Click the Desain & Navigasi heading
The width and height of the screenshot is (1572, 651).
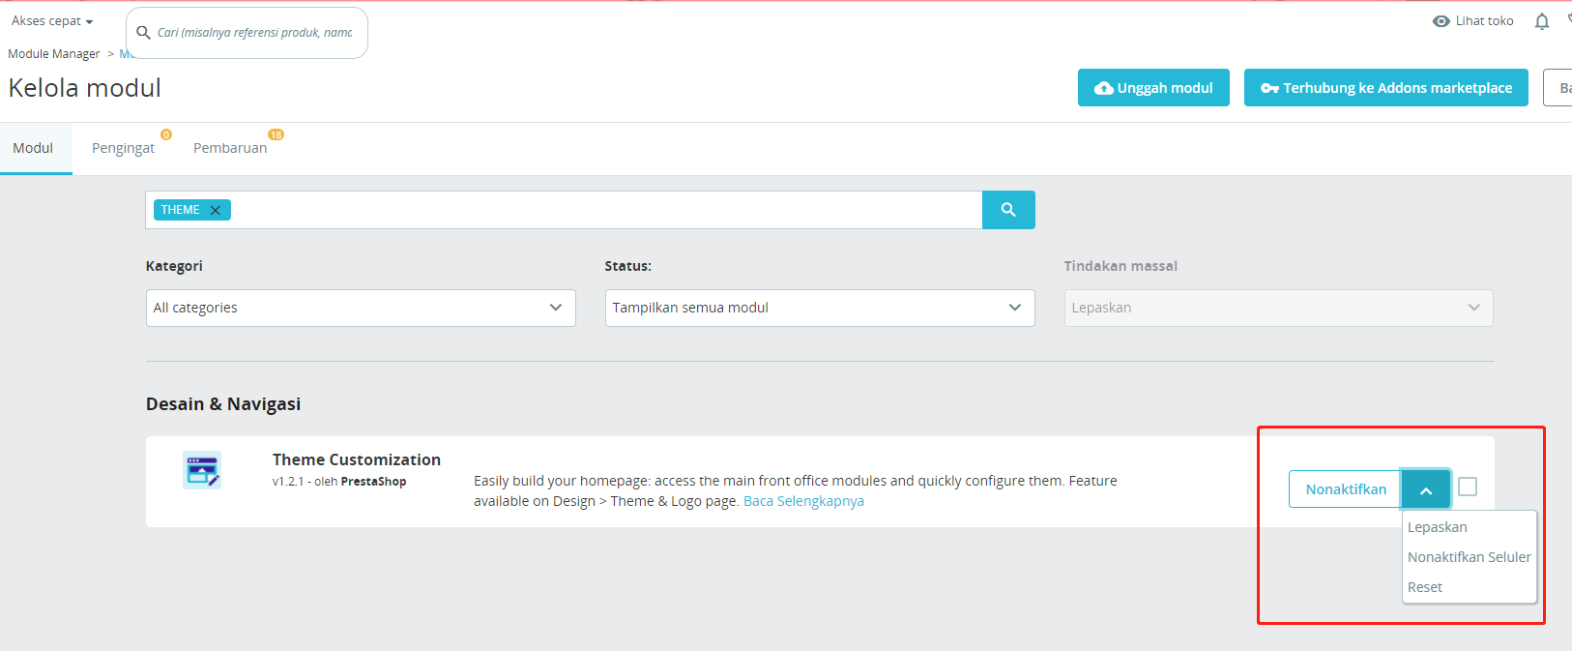[x=223, y=404]
